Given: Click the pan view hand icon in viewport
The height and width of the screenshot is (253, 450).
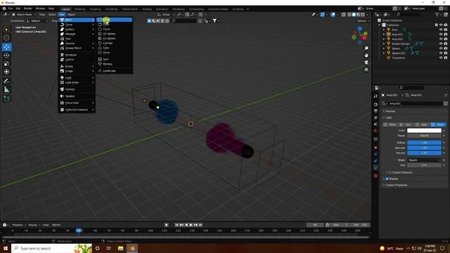Looking at the screenshot, I should (x=366, y=56).
